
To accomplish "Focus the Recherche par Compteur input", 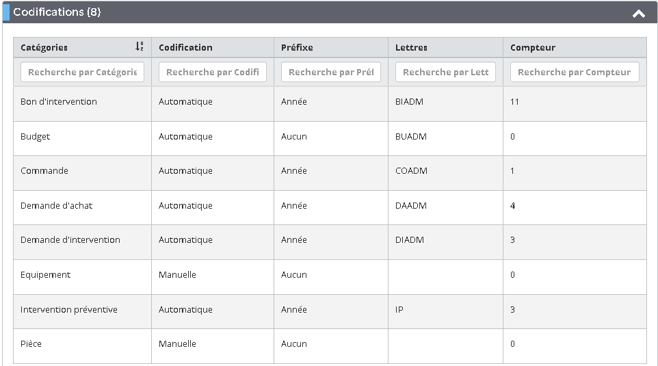I will tap(575, 72).
